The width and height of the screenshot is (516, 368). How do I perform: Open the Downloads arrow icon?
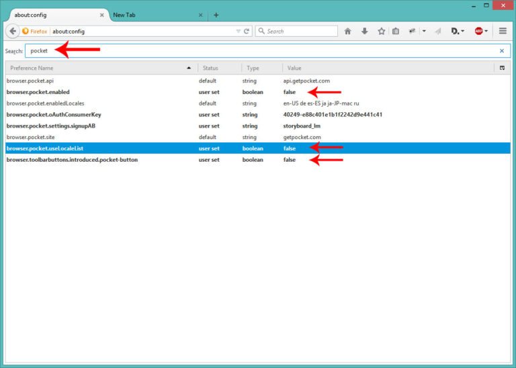(365, 32)
